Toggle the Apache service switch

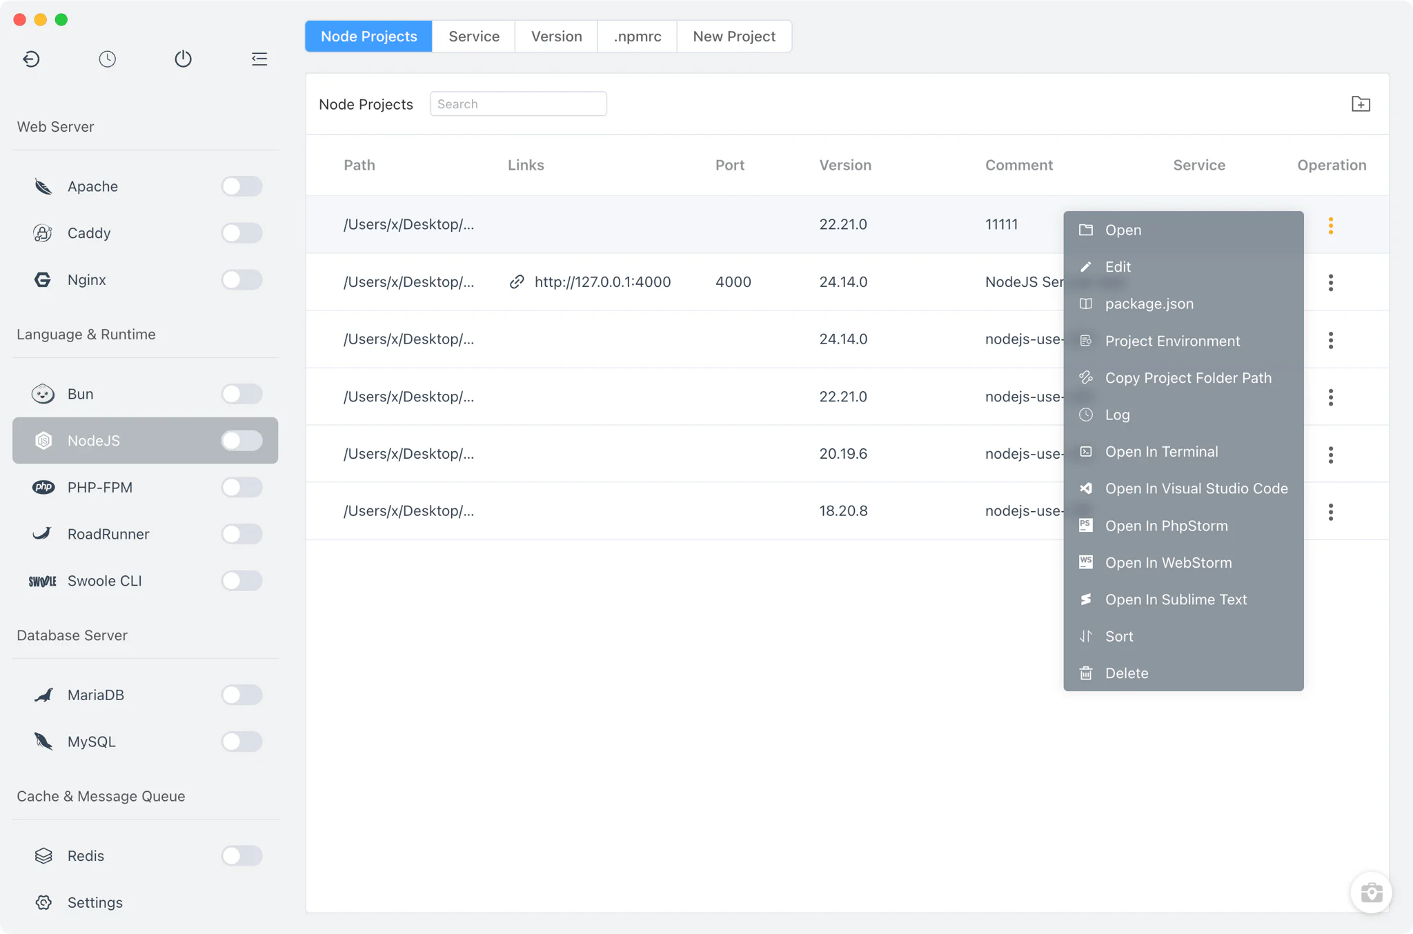[x=241, y=186]
